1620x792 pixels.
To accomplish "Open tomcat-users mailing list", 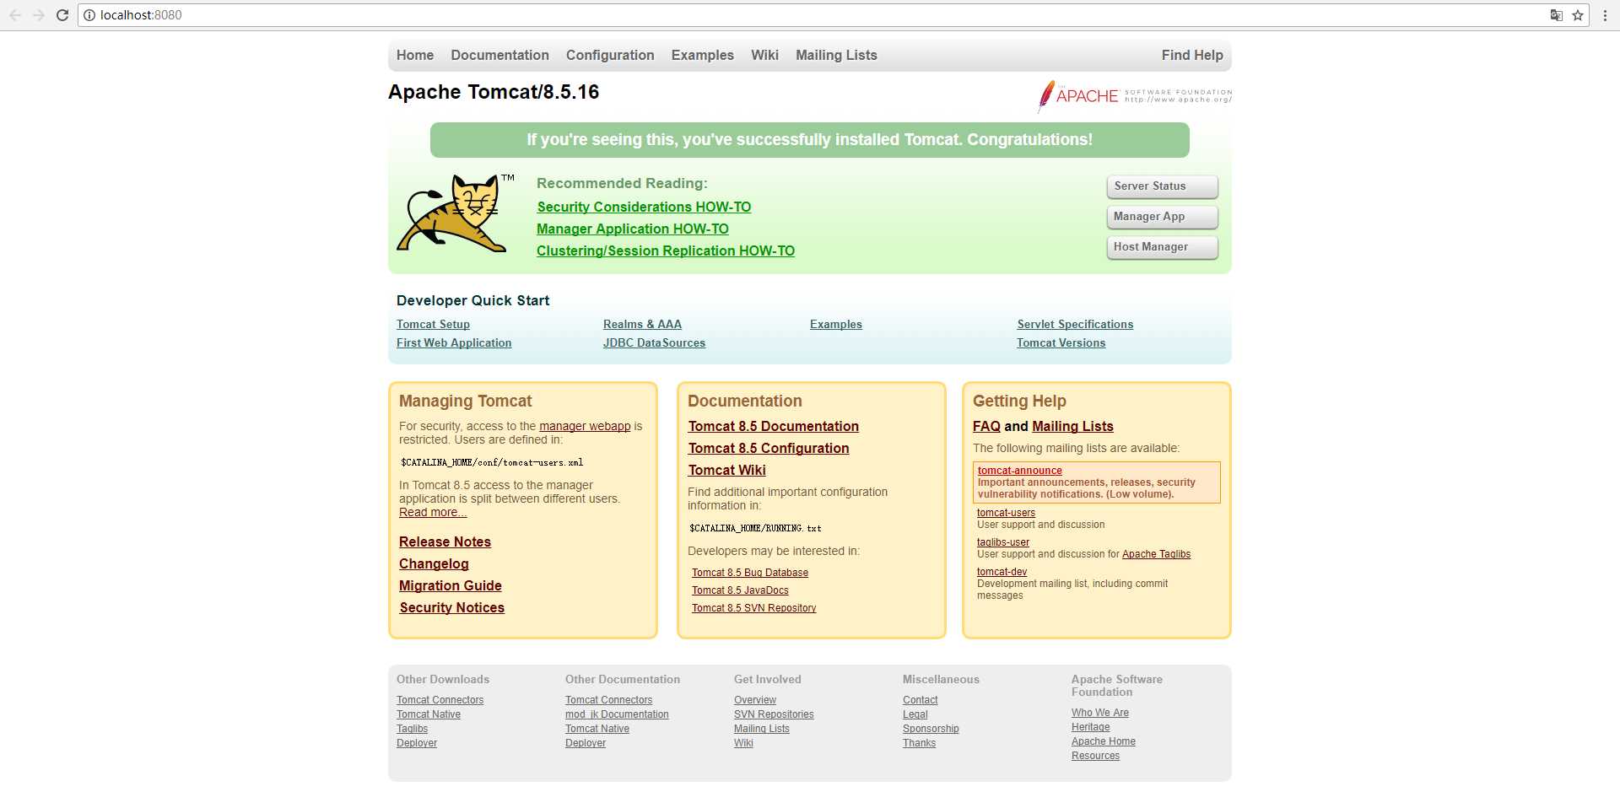I will tap(1006, 513).
